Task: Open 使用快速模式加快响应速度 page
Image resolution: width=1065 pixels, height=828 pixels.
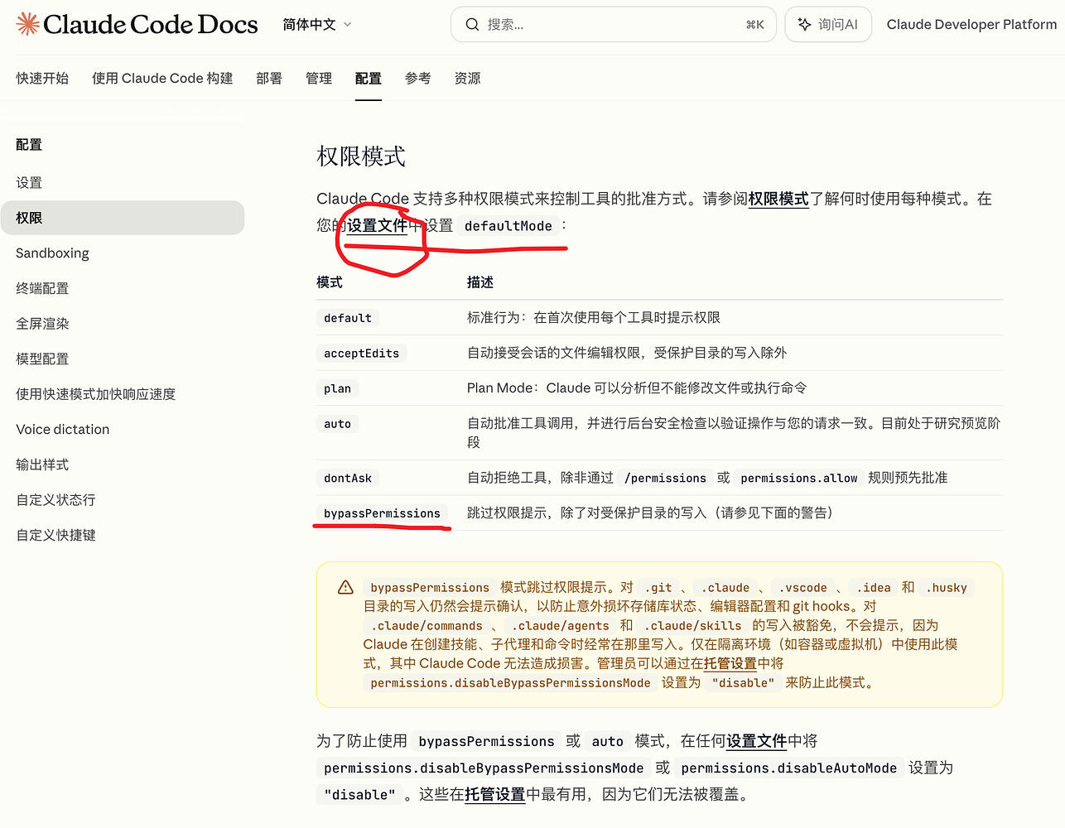Action: pos(122,394)
